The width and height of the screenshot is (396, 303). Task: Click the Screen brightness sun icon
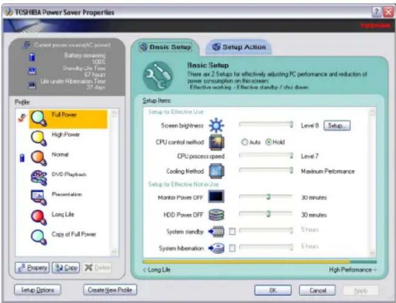pyautogui.click(x=216, y=125)
